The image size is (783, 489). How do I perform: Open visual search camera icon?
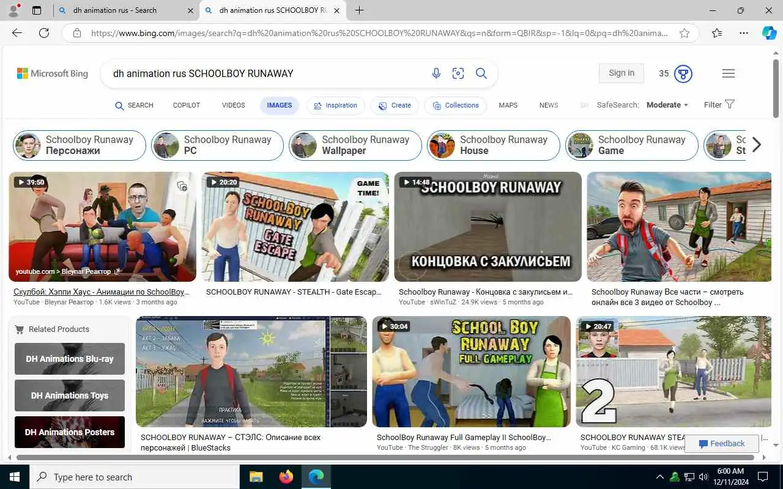(458, 73)
